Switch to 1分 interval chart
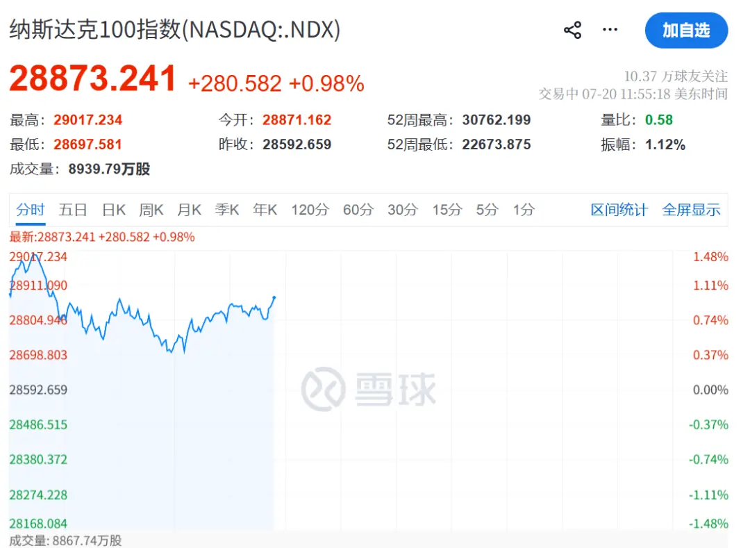Viewport: 750px width, 548px height. 524,210
